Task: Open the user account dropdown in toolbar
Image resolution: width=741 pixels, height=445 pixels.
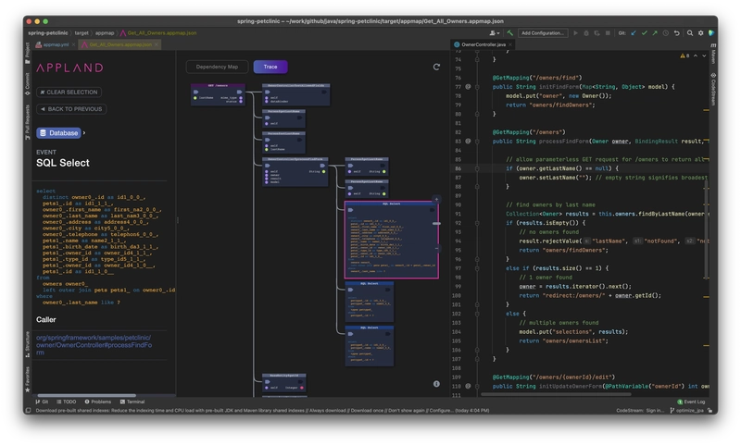Action: coord(495,33)
